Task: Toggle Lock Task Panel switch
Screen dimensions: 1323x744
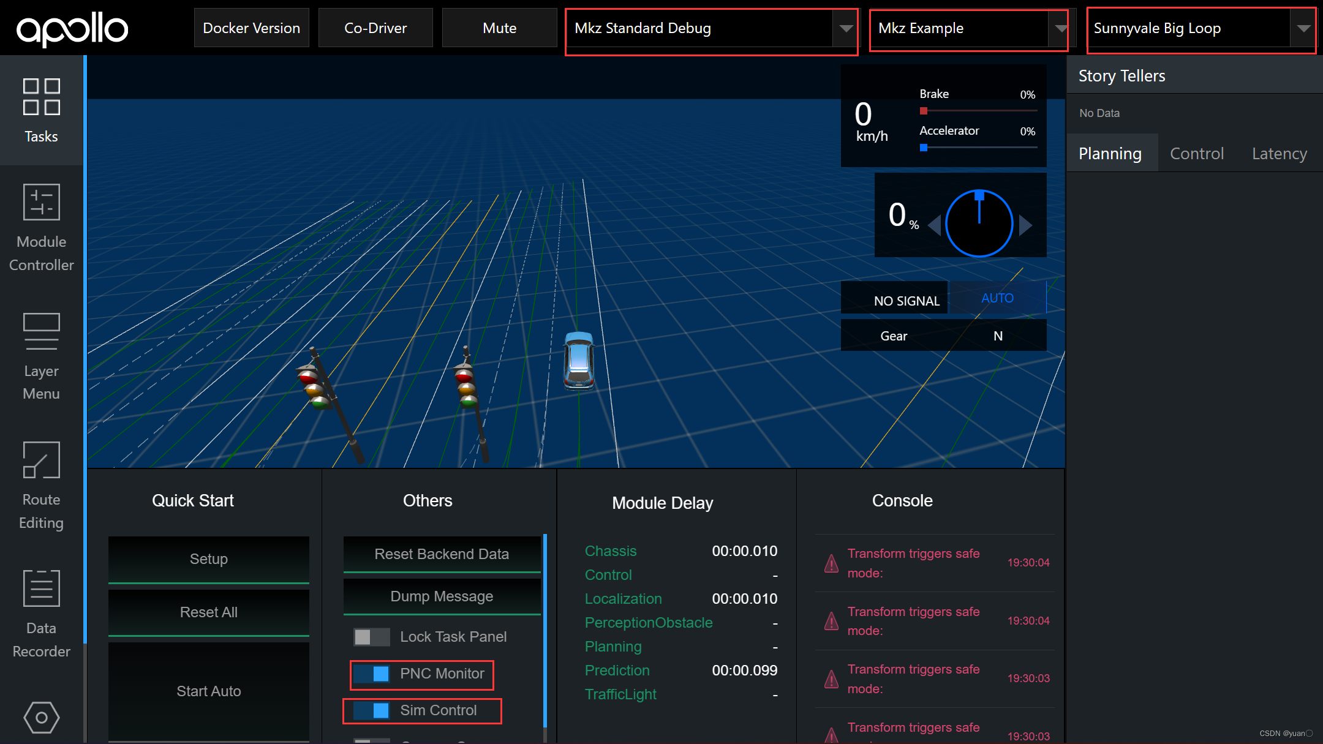Action: (x=371, y=637)
